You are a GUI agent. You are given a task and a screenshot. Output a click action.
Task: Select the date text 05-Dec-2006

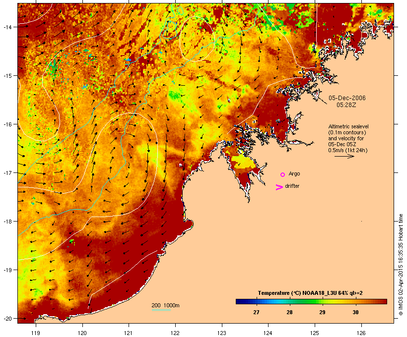347,98
